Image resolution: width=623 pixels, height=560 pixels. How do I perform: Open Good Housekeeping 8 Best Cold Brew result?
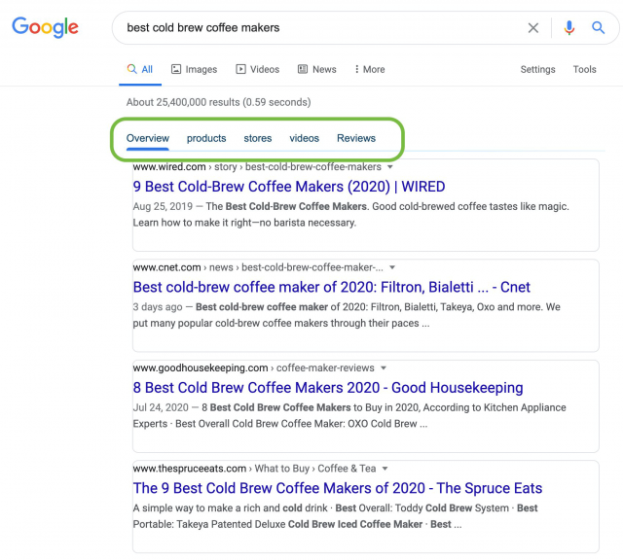(328, 387)
